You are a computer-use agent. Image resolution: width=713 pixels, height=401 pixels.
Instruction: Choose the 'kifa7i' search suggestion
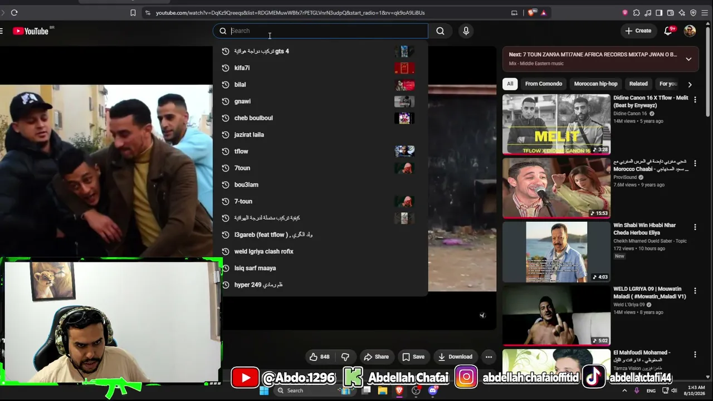(321, 68)
